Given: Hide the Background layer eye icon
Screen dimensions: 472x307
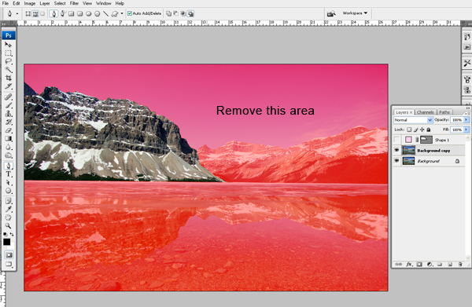Looking at the screenshot, I should (396, 161).
